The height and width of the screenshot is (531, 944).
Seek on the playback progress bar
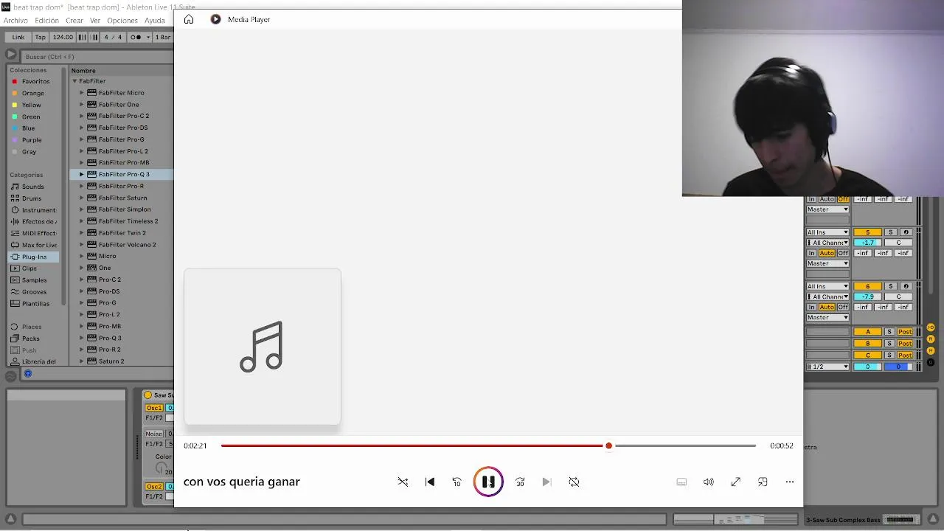488,445
